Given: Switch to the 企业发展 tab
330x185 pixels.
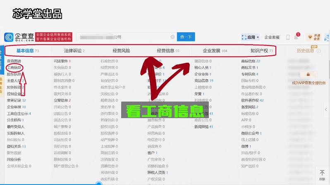Looking at the screenshot, I should pyautogui.click(x=215, y=51).
